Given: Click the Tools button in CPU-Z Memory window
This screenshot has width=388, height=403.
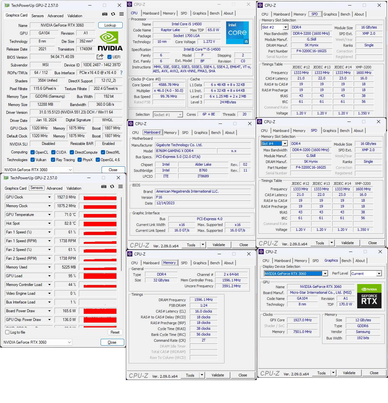Looking at the screenshot, I should pyautogui.click(x=190, y=375).
